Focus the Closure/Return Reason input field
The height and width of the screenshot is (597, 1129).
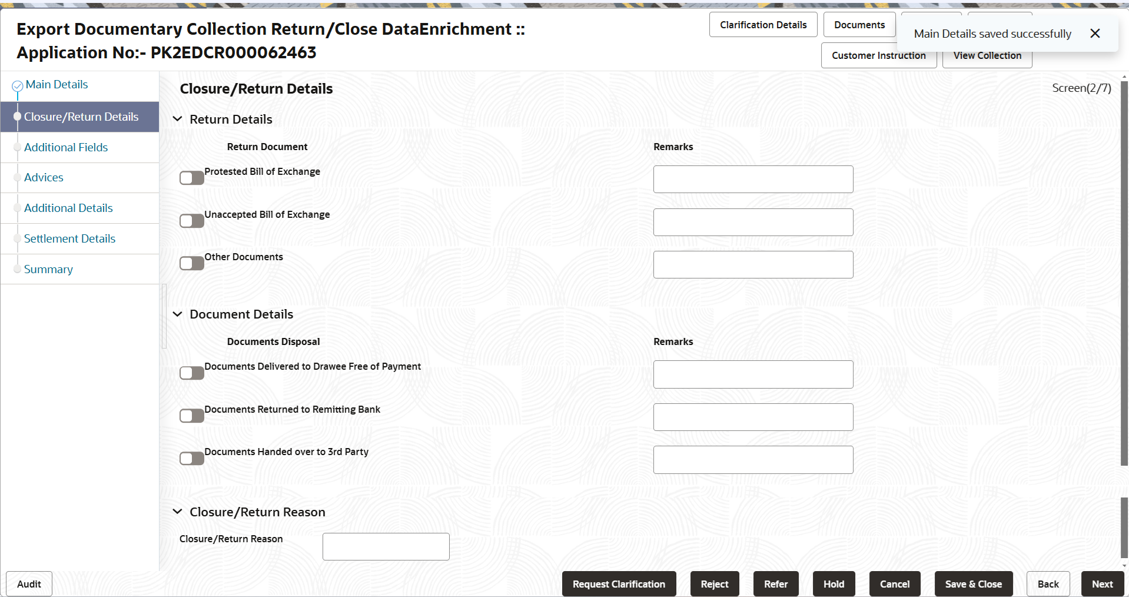click(386, 546)
